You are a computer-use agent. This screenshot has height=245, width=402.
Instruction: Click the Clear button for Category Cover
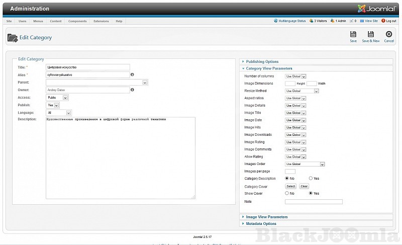click(x=304, y=186)
